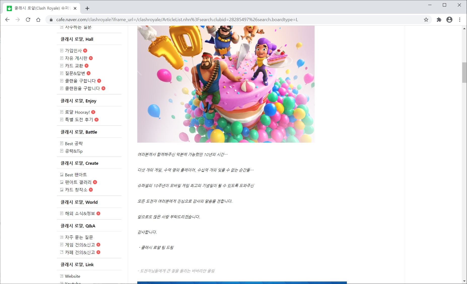The height and width of the screenshot is (284, 467).
Task: Click the 클래시 로얄, World heading
Action: [79, 202]
